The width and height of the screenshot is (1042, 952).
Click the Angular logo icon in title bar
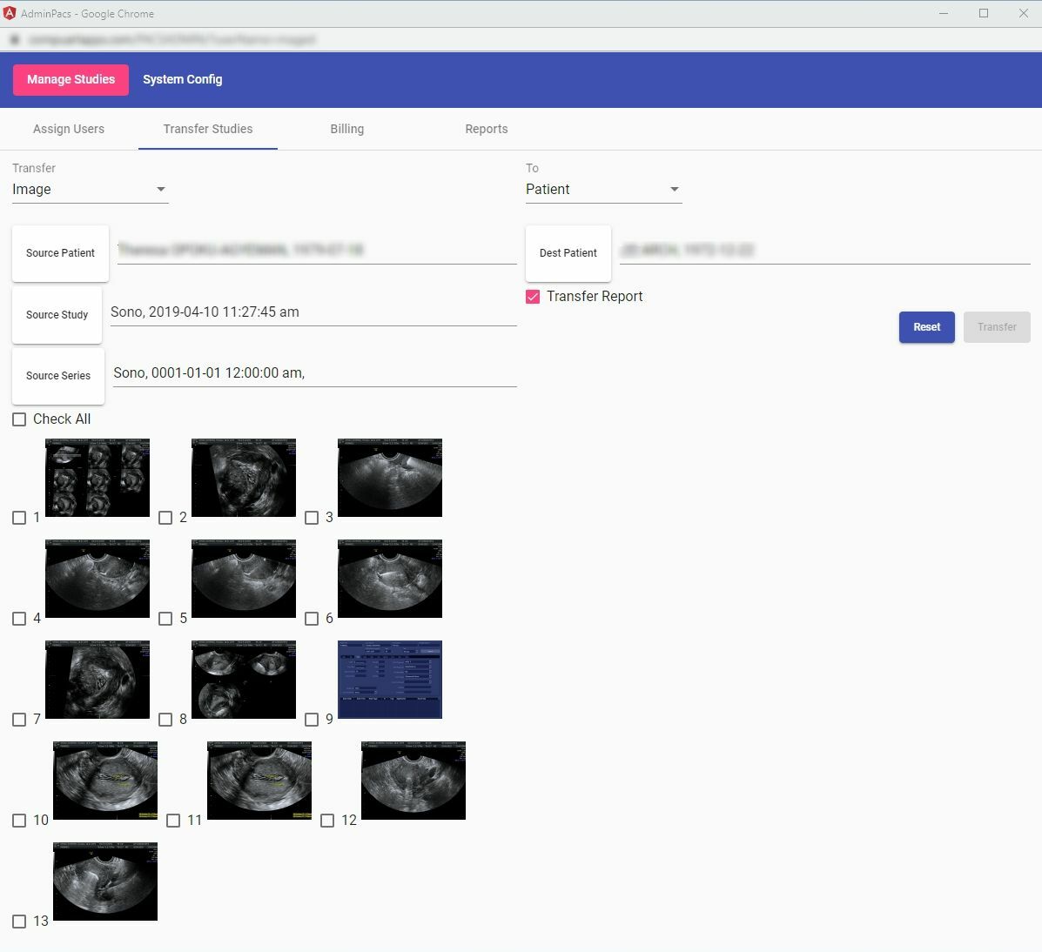10,13
